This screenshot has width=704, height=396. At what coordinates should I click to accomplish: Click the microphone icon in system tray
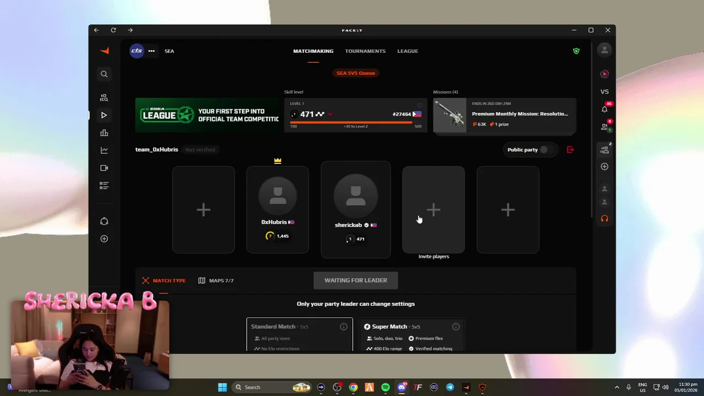pos(629,387)
